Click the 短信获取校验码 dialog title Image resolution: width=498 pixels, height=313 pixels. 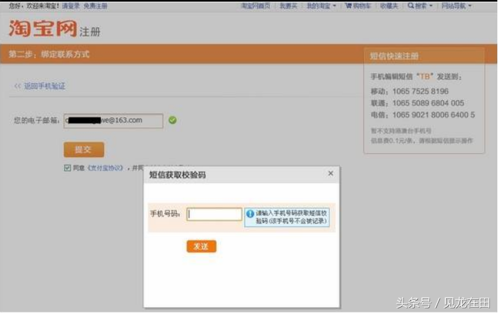point(177,174)
